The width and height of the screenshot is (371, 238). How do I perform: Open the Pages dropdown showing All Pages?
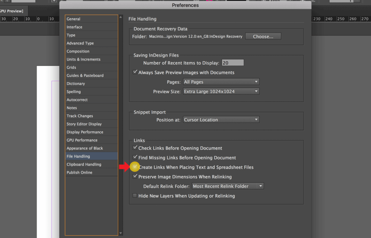[x=221, y=82]
